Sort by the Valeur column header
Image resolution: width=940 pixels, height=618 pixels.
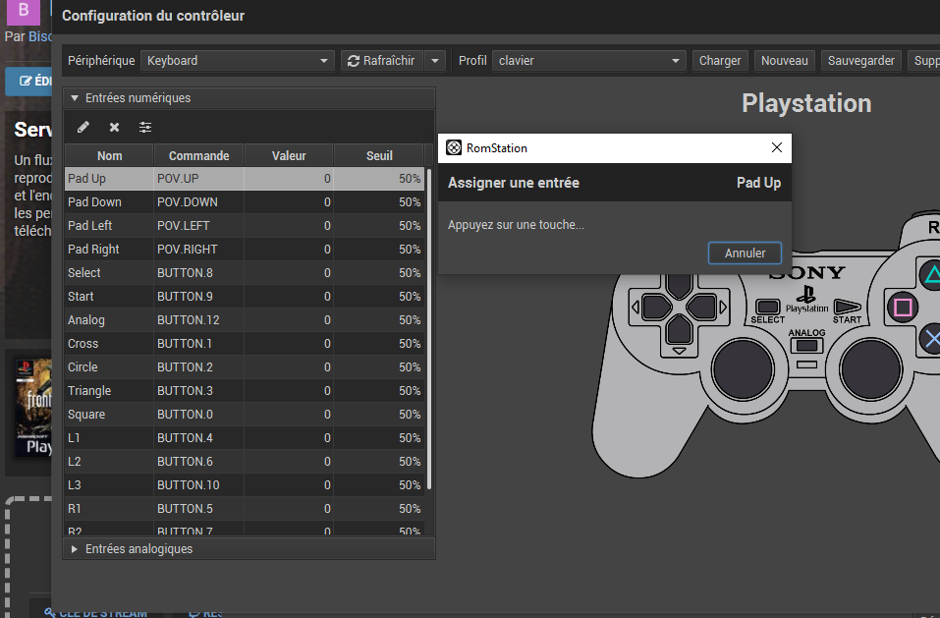click(x=289, y=156)
